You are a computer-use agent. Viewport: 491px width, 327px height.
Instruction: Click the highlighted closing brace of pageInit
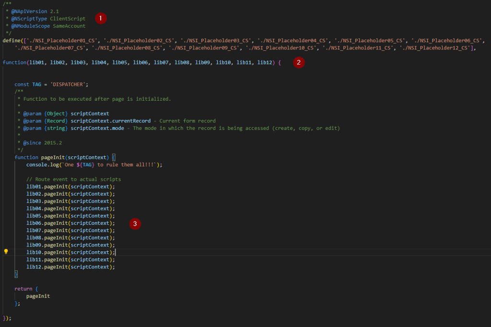coord(16,274)
